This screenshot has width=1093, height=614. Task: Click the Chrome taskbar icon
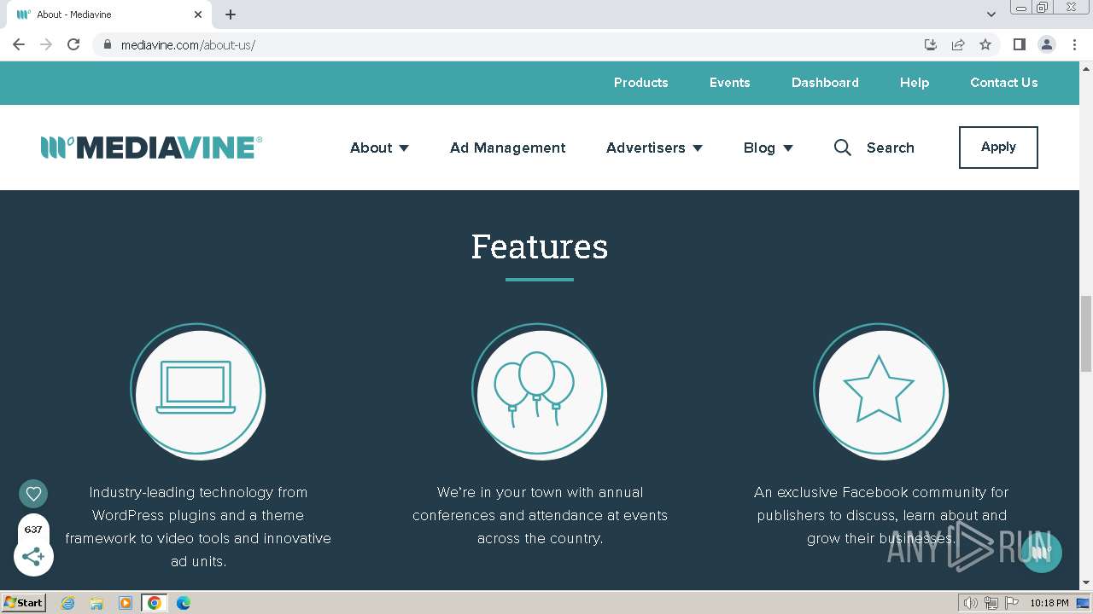pyautogui.click(x=155, y=603)
